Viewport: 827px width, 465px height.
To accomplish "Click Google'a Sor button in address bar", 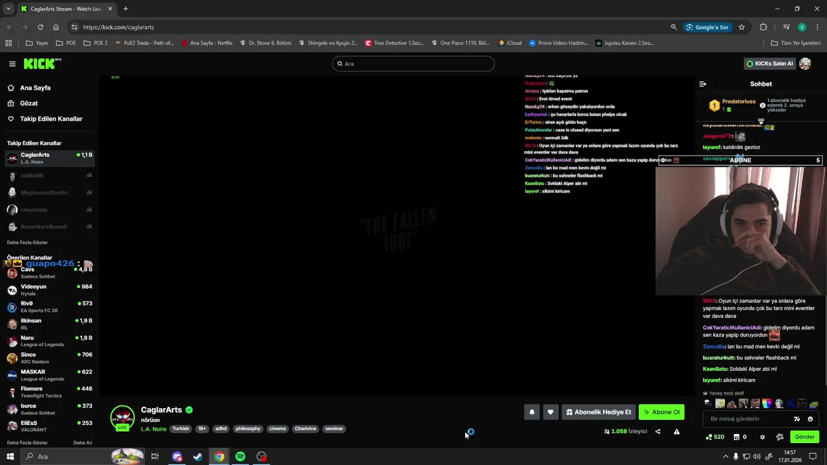I will click(x=707, y=27).
